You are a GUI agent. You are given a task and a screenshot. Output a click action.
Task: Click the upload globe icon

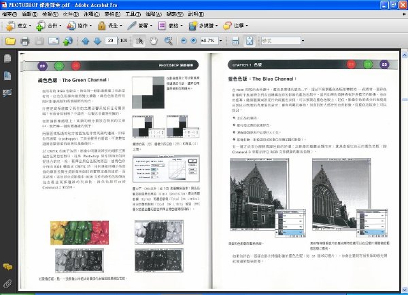pyautogui.click(x=67, y=41)
